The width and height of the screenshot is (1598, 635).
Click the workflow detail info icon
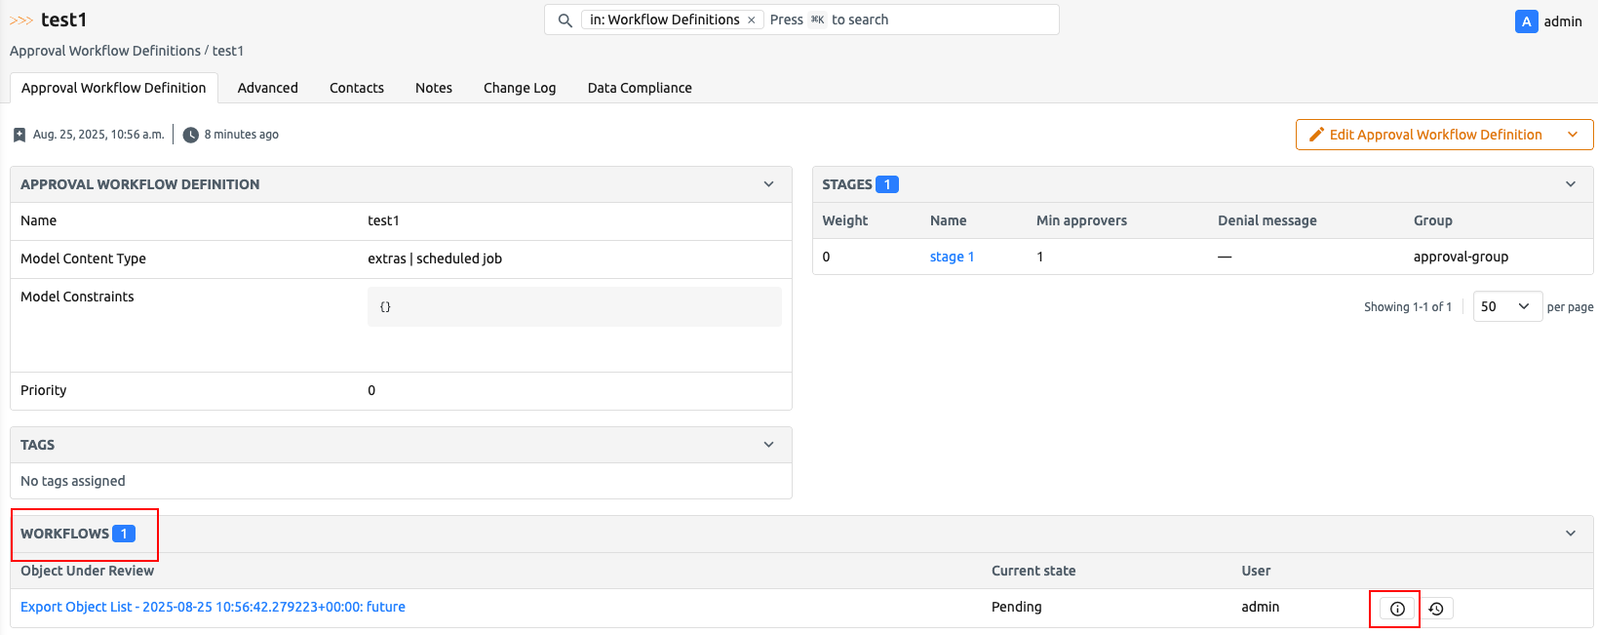pos(1396,609)
